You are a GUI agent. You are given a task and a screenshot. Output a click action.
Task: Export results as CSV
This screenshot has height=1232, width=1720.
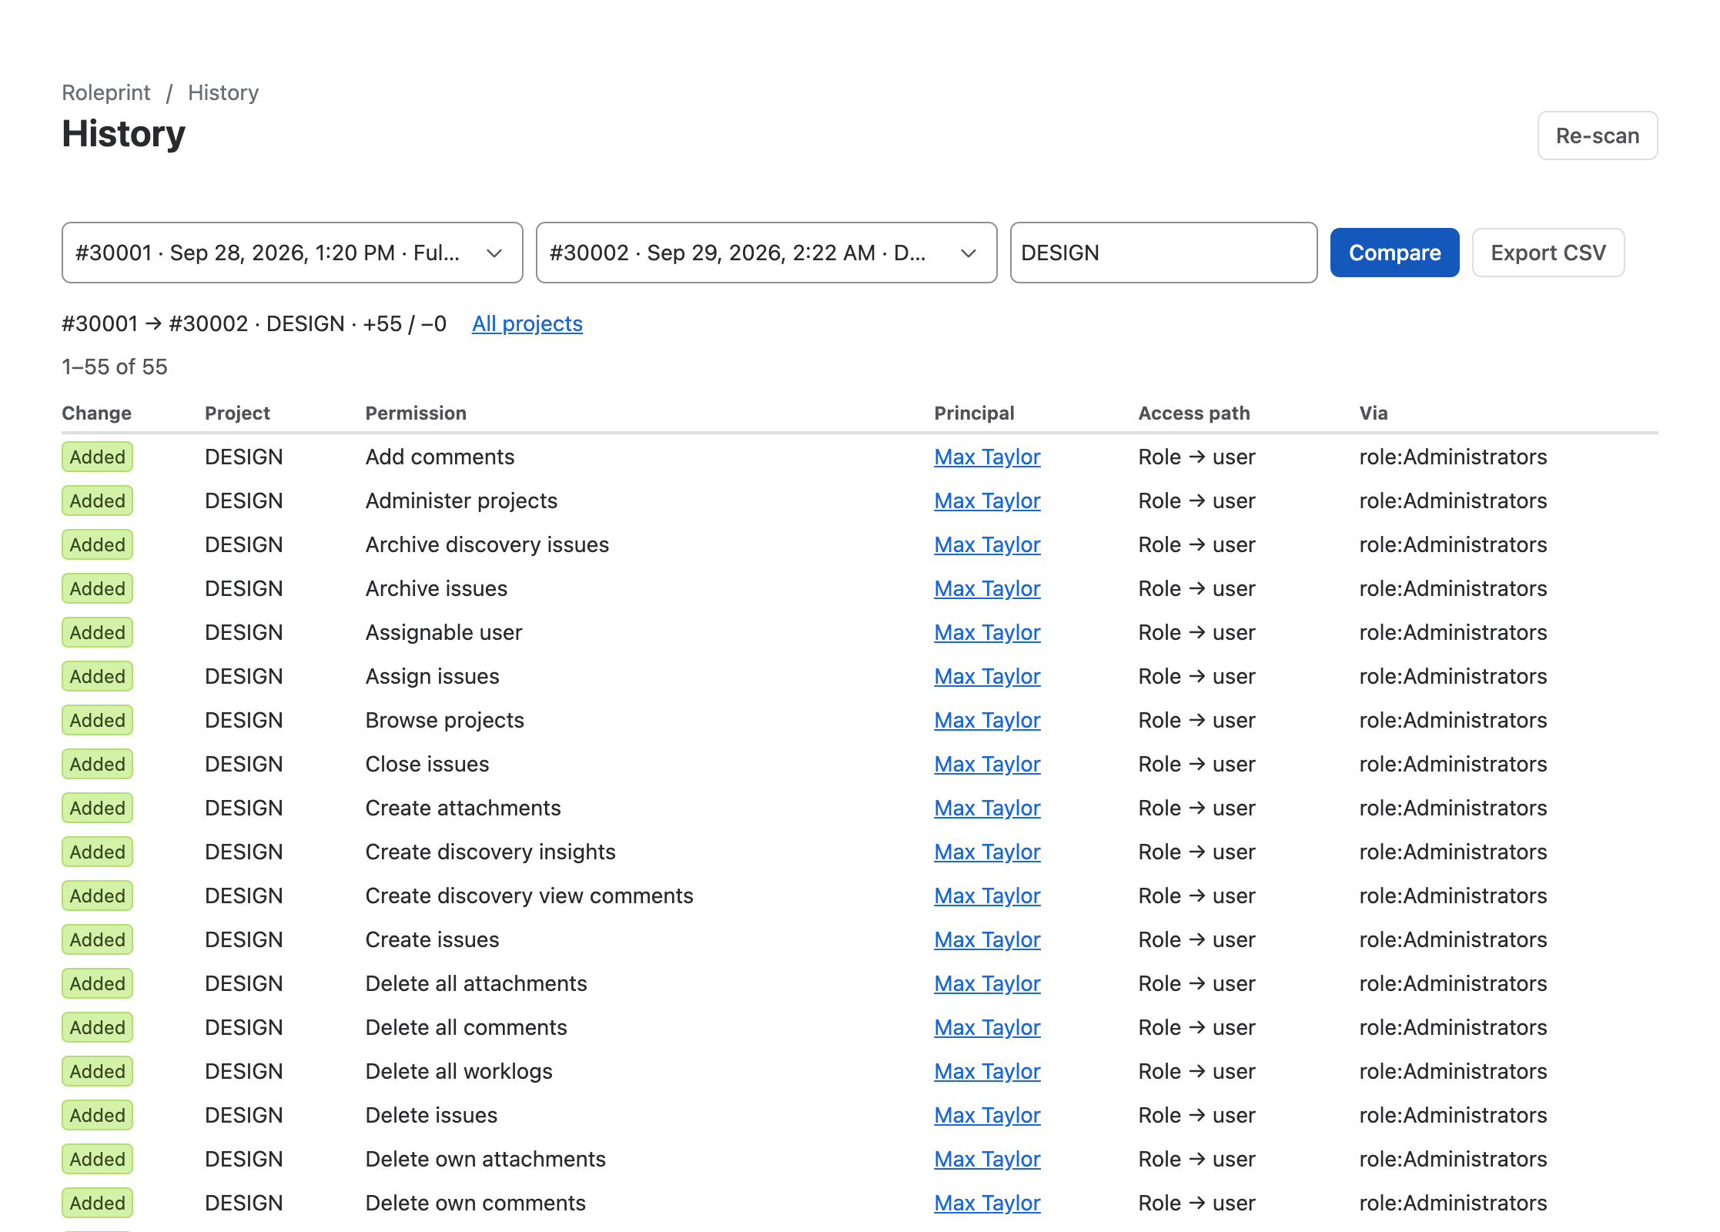[x=1548, y=253]
